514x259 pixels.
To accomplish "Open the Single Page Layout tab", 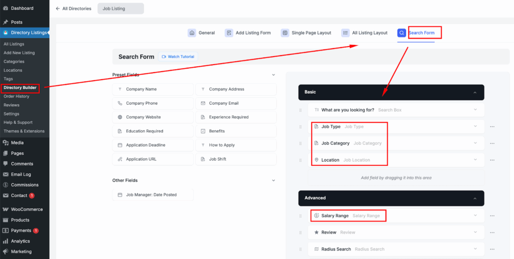I will point(306,33).
